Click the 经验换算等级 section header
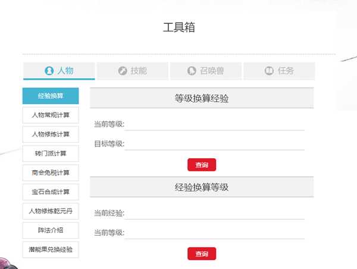 click(202, 187)
